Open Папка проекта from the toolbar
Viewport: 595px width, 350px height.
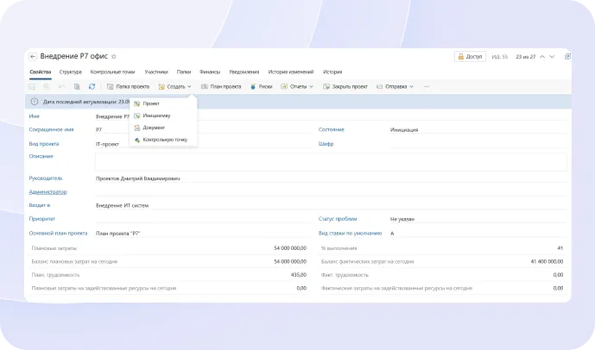pos(128,87)
